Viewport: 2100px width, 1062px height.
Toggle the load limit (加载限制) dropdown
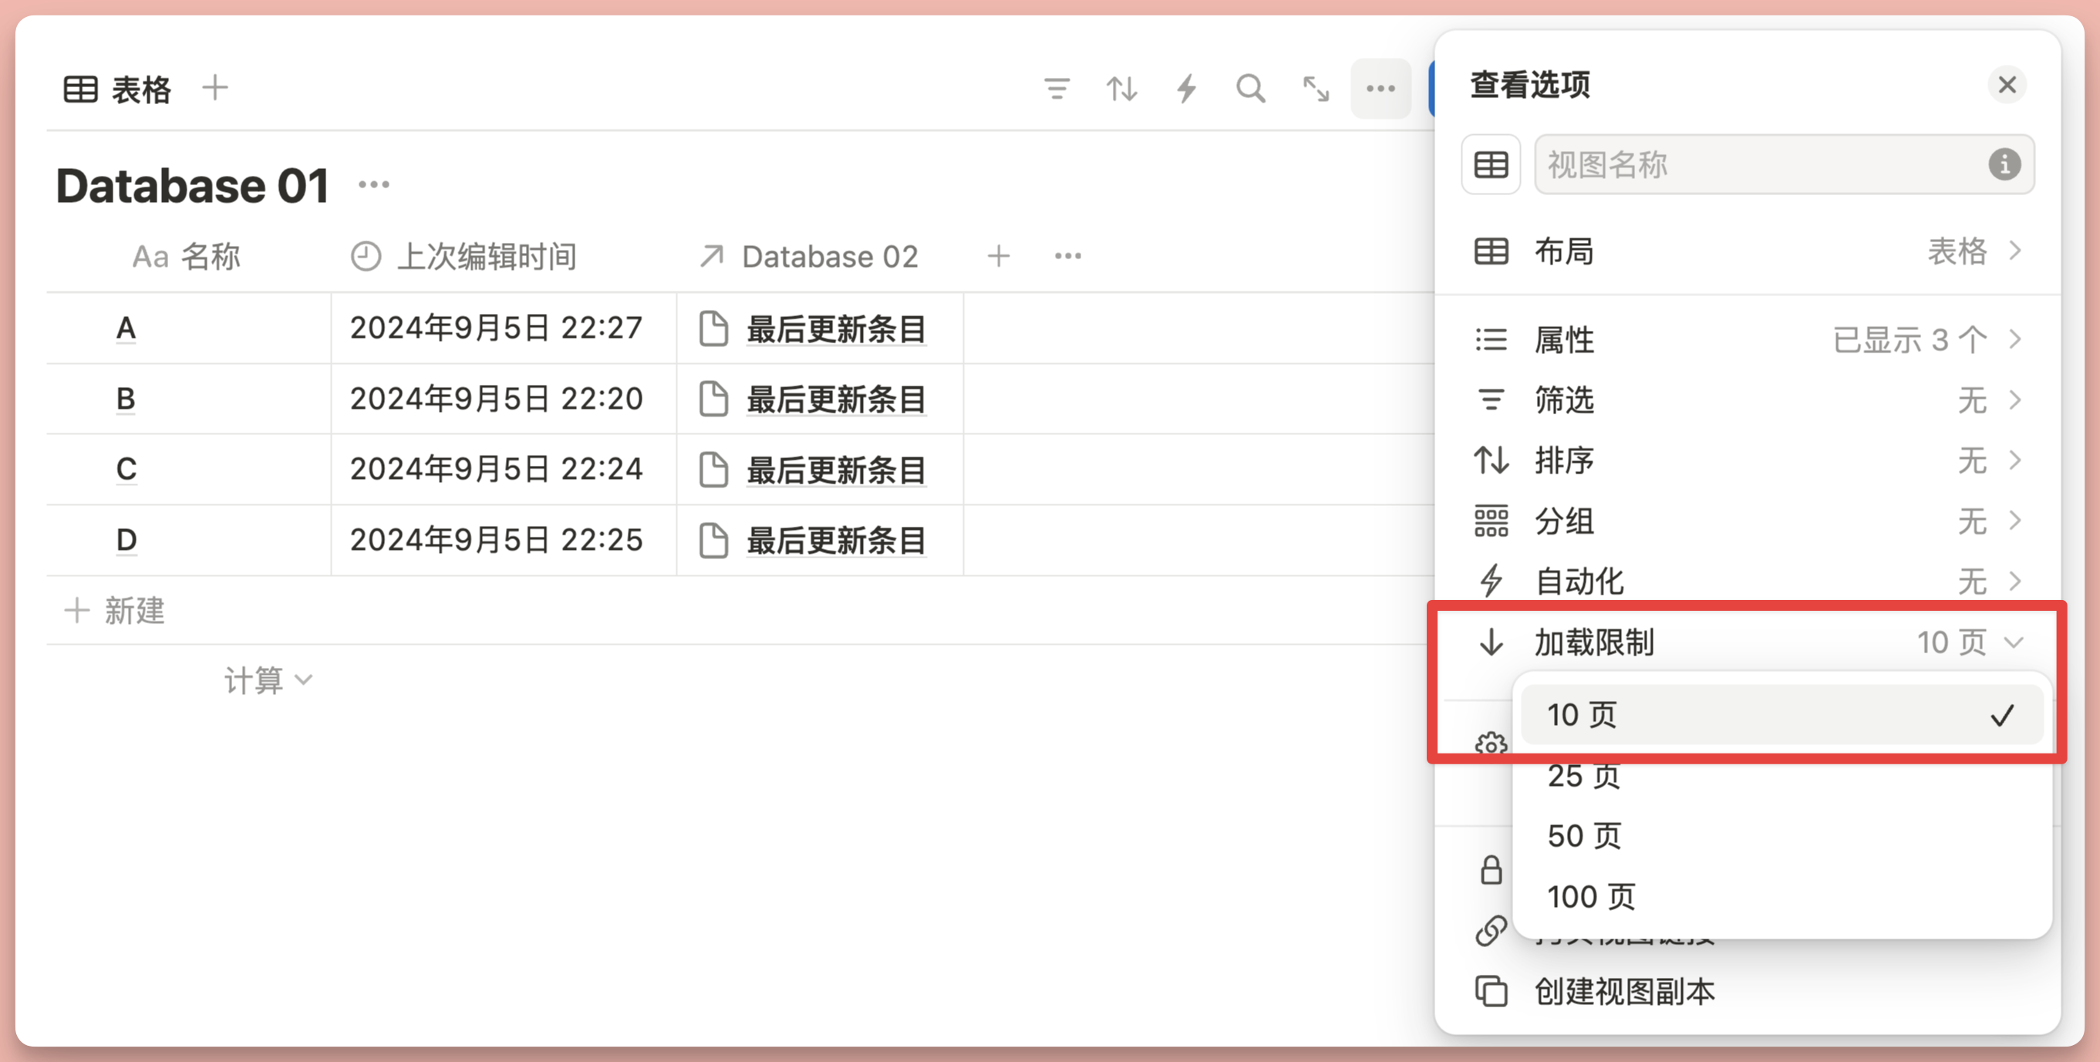pyautogui.click(x=1748, y=642)
